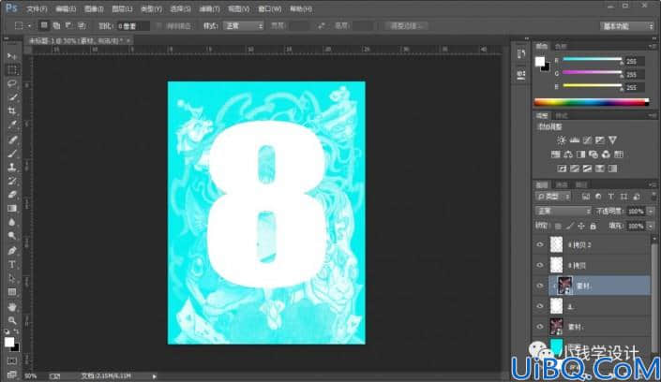This screenshot has width=661, height=382.
Task: Open the fill slider arrow
Action: coord(651,227)
